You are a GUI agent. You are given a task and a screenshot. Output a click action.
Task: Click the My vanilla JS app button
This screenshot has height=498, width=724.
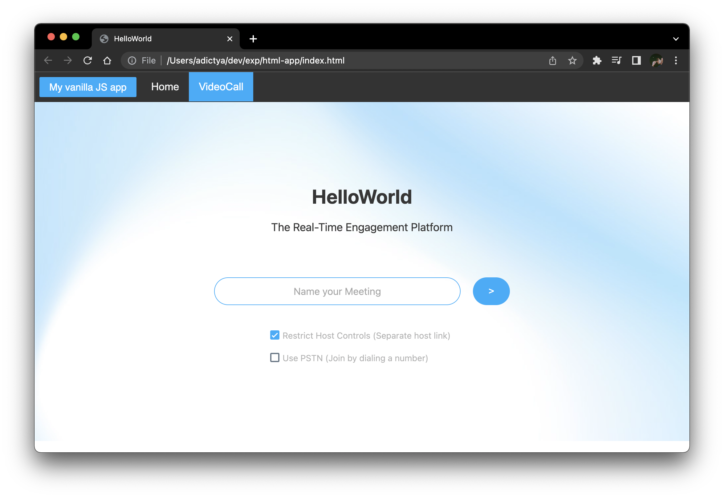(88, 86)
